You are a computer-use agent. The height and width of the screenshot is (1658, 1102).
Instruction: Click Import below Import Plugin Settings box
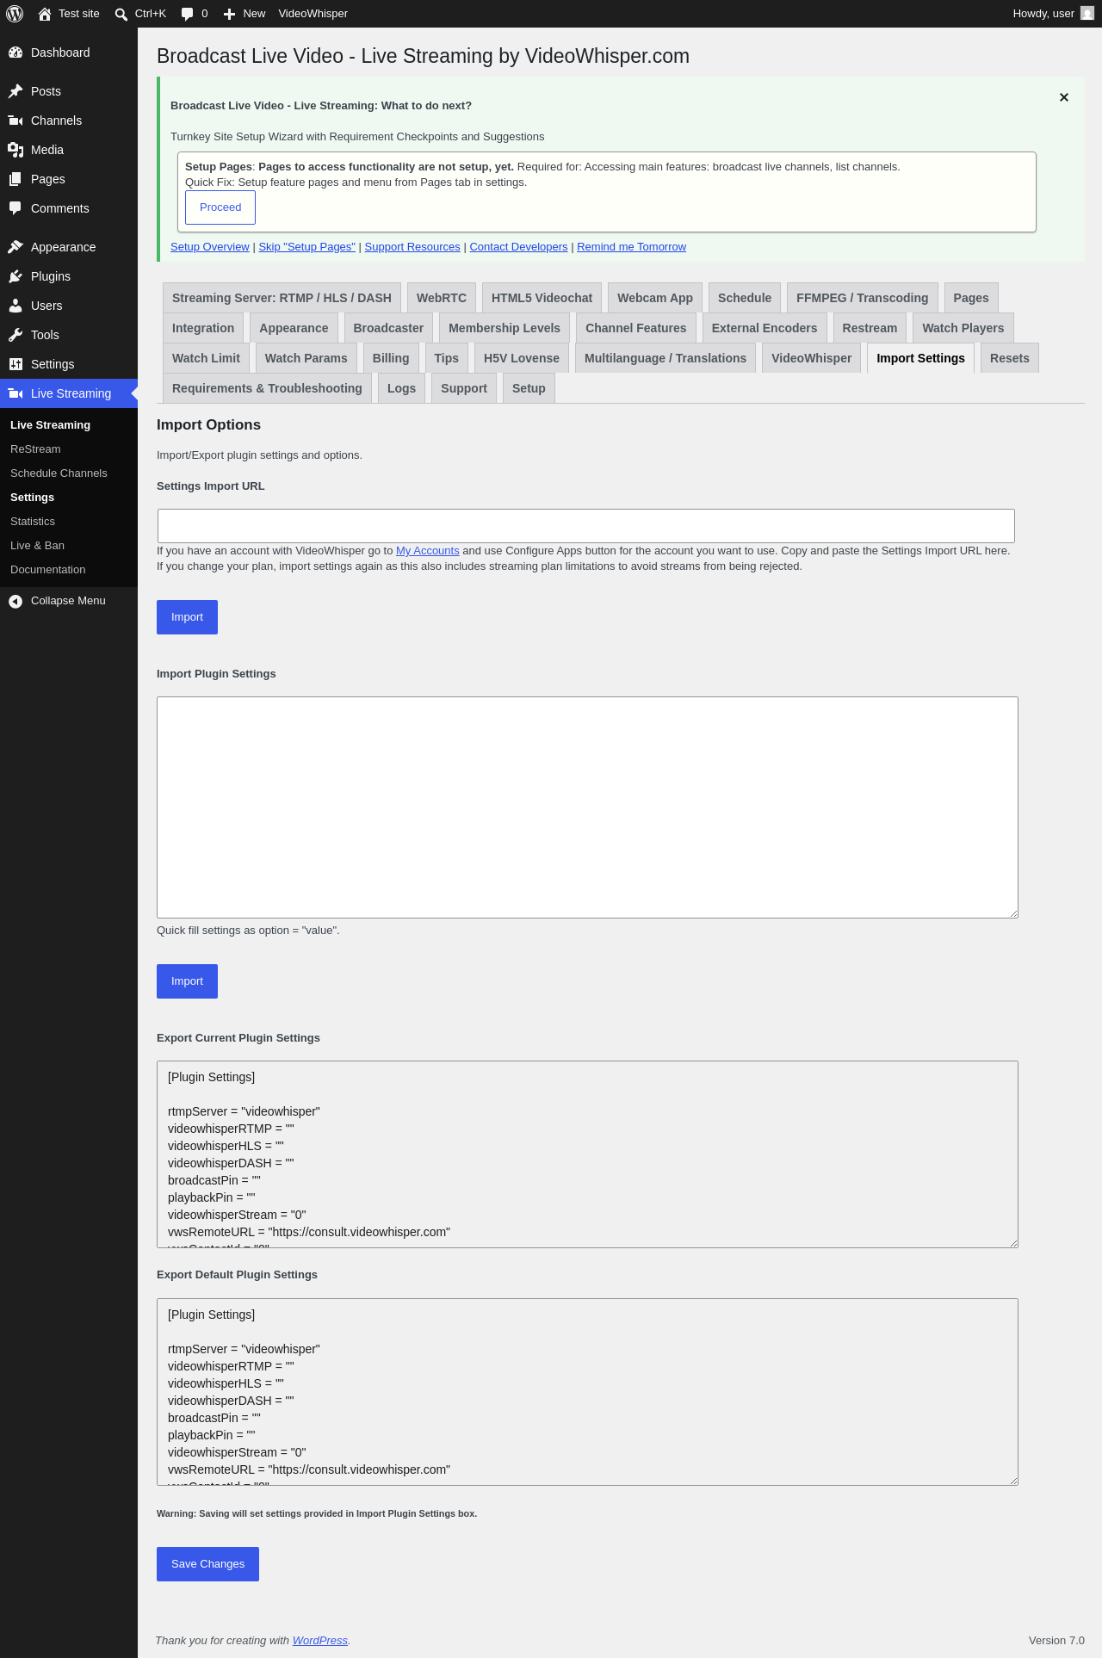pos(187,981)
